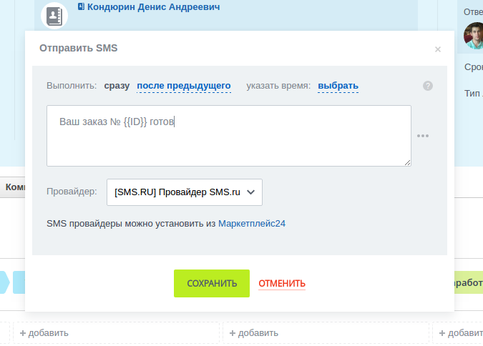Click the contact book avatar icon
Screen dimensions: 483x346
(55, 16)
